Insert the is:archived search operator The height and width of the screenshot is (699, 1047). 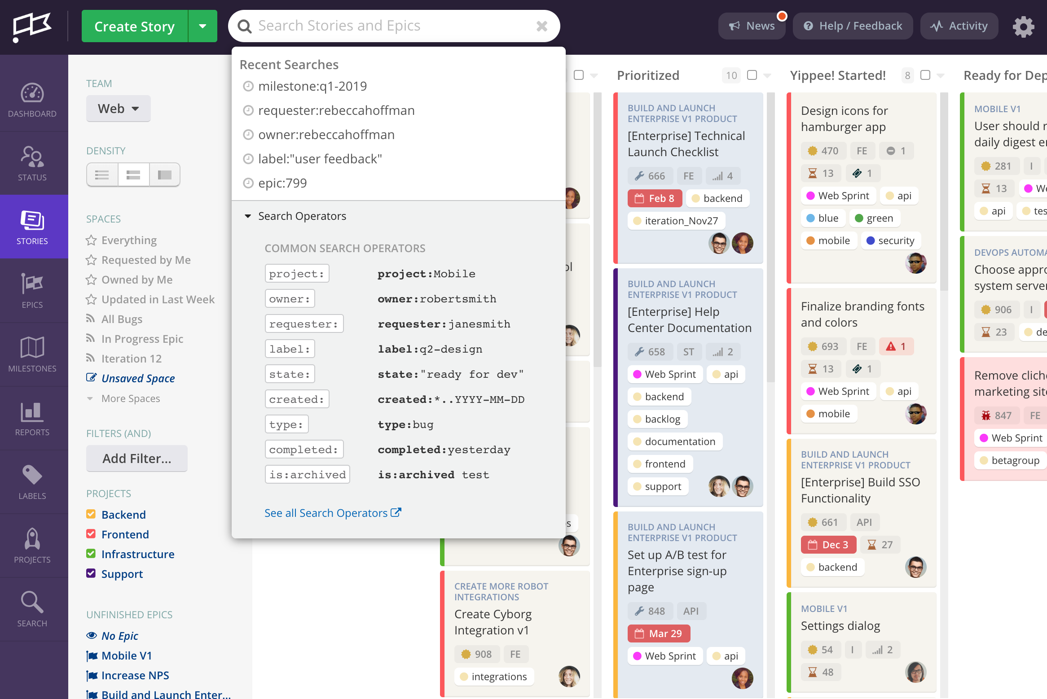[308, 475]
